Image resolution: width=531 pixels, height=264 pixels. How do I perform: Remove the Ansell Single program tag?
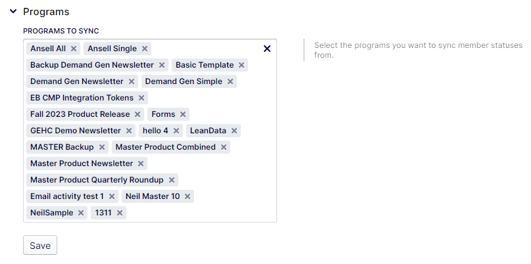(145, 49)
